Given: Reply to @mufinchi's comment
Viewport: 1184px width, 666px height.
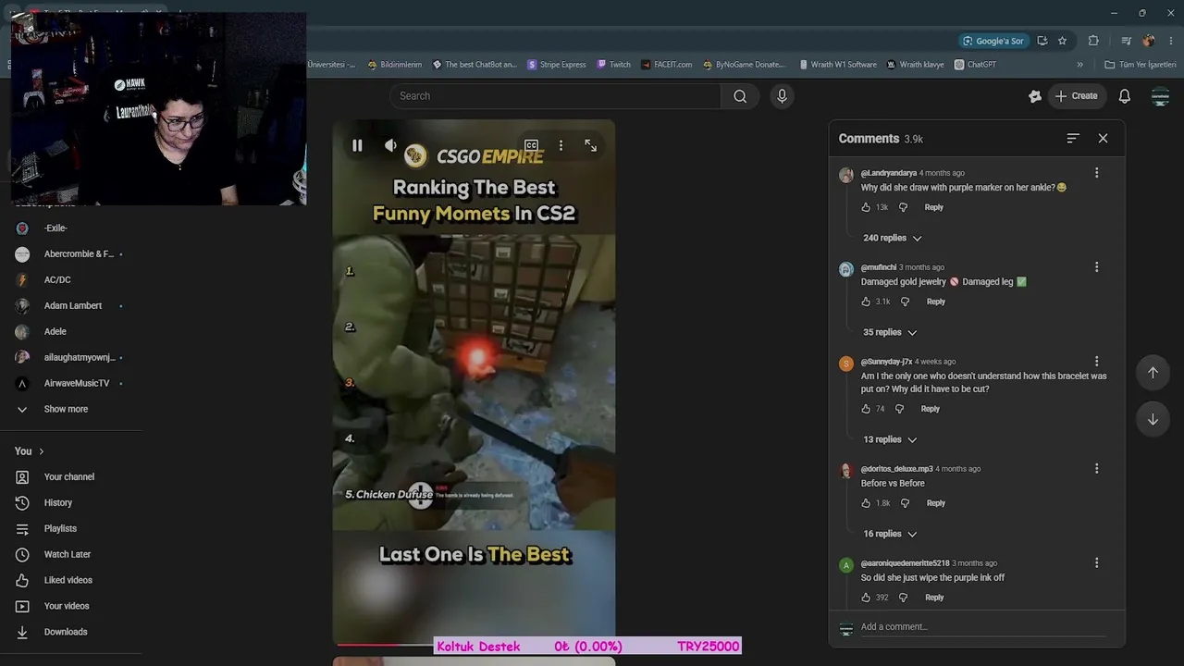Looking at the screenshot, I should (x=936, y=302).
